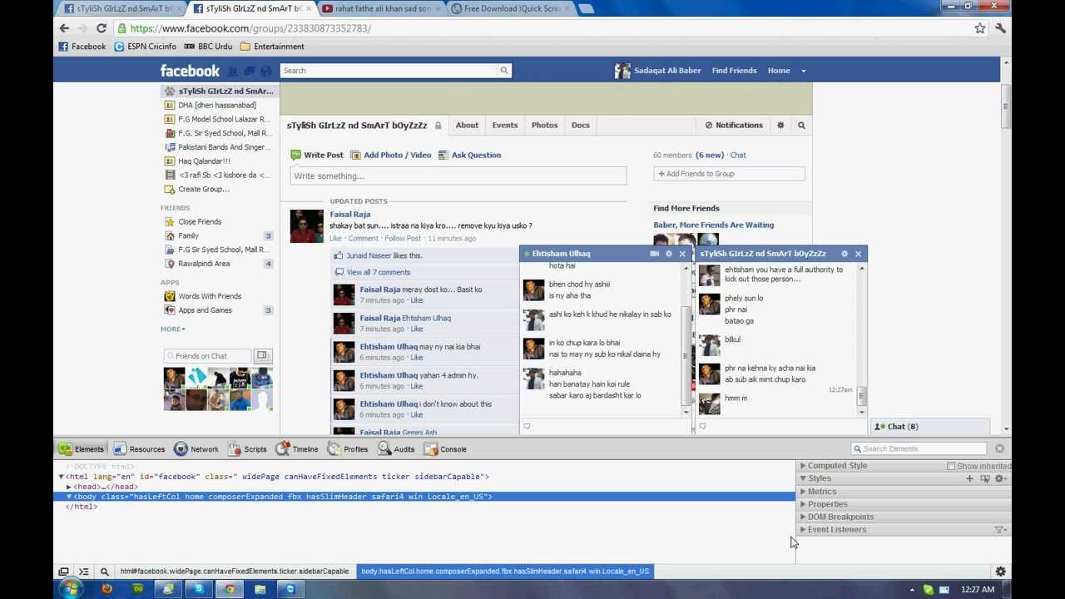This screenshot has width=1065, height=599.
Task: Expand the head element in DOM tree
Action: 70,487
